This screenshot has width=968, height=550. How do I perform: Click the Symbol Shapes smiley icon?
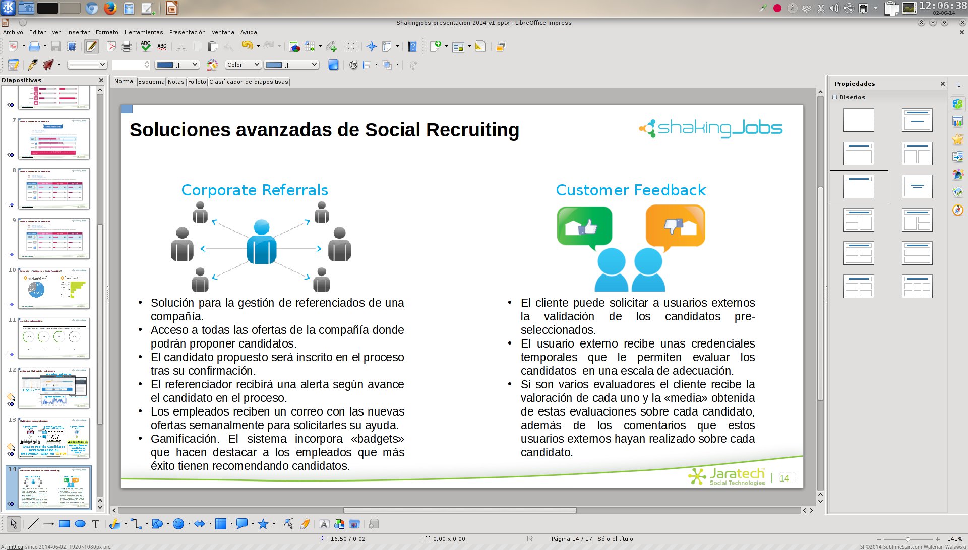(178, 524)
